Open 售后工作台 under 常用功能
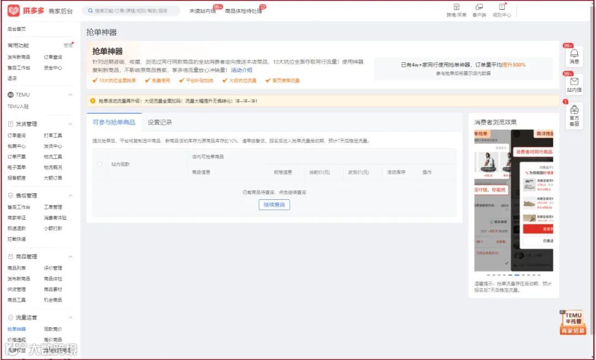Image resolution: width=596 pixels, height=360 pixels. (x=19, y=68)
